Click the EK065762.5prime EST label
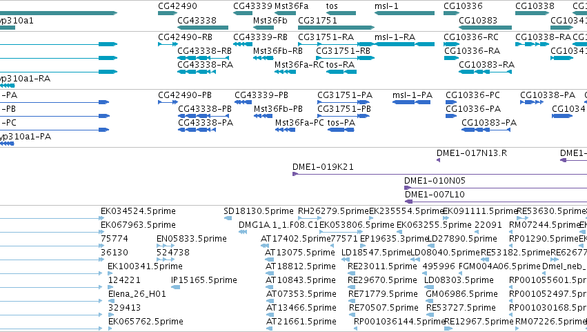The width and height of the screenshot is (587, 332). 146,322
